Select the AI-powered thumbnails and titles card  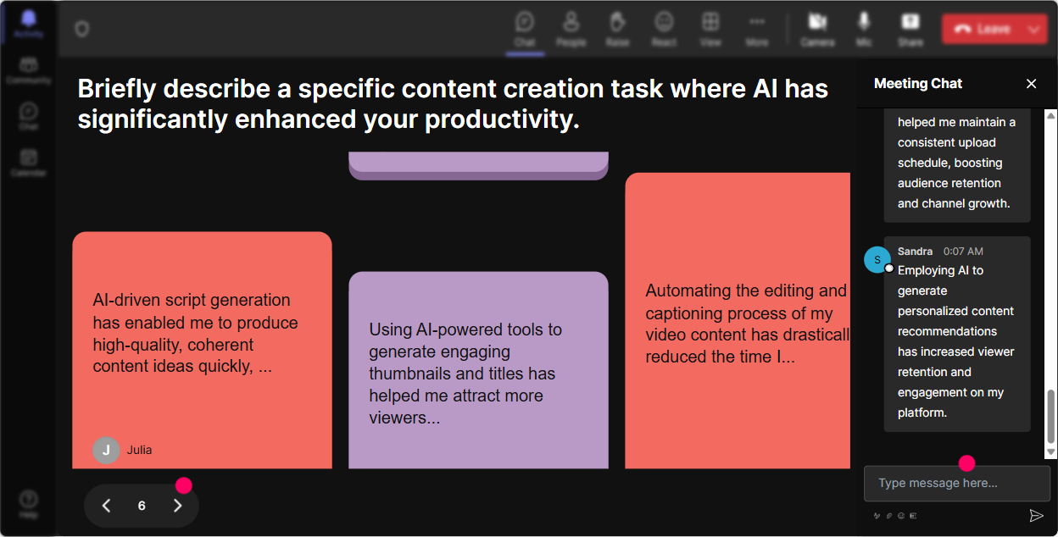[478, 370]
